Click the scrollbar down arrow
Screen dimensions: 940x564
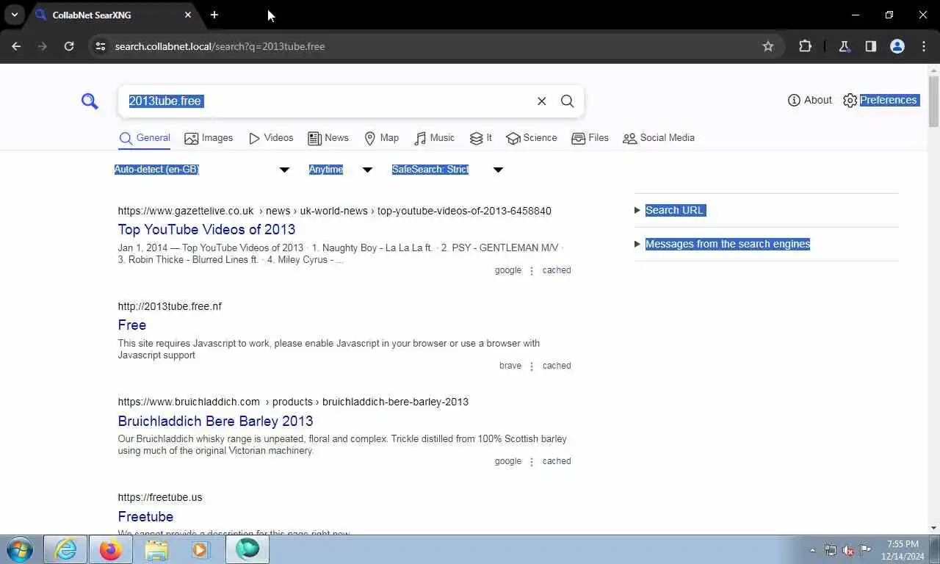(x=933, y=528)
